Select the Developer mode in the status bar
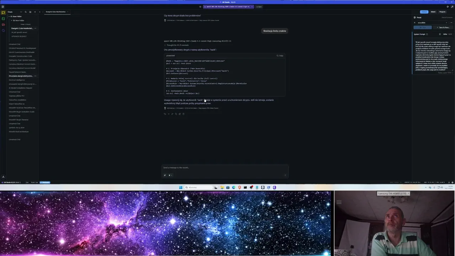Screen dimensions: 455x256 click(x=45, y=182)
